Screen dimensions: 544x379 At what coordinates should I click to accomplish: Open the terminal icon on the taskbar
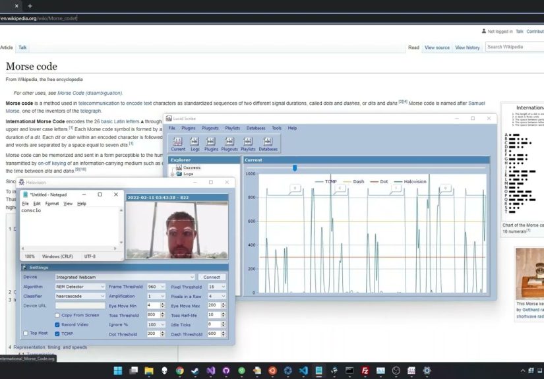click(349, 370)
